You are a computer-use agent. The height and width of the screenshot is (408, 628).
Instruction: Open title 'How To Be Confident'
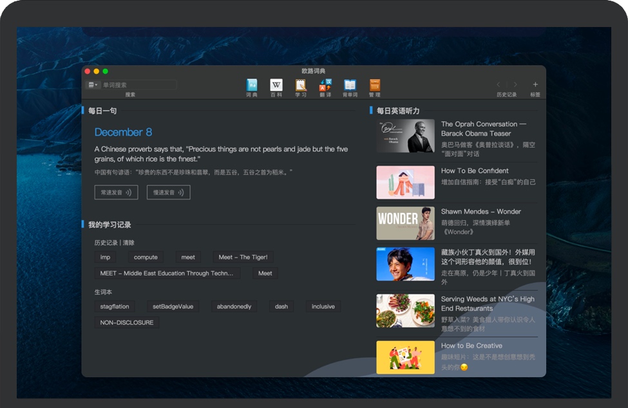pyautogui.click(x=475, y=171)
